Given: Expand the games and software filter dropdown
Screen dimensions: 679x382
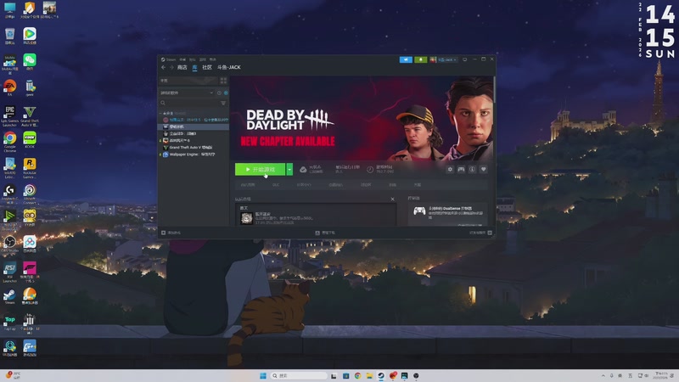Looking at the screenshot, I should tap(187, 93).
